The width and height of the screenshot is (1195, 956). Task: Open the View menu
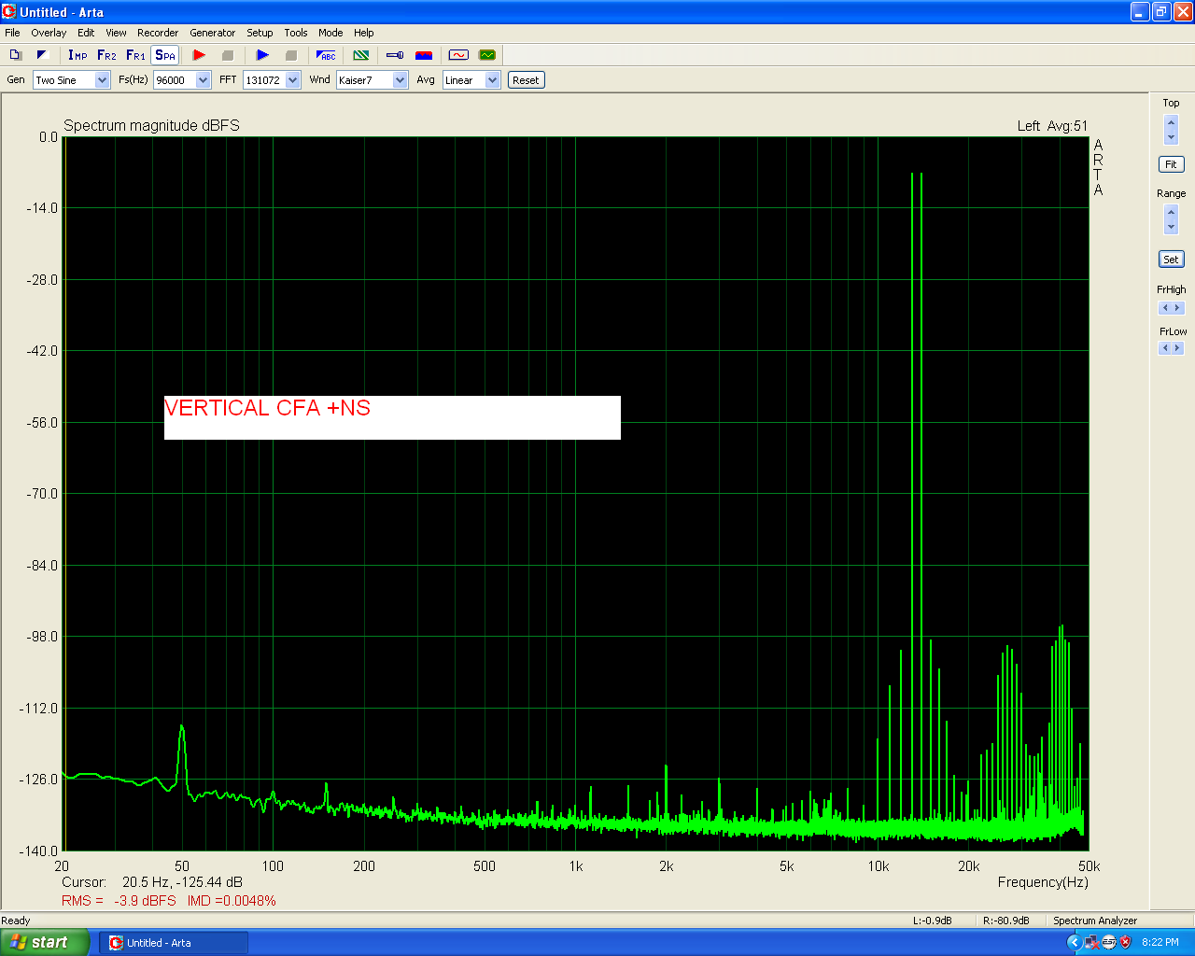coord(116,33)
